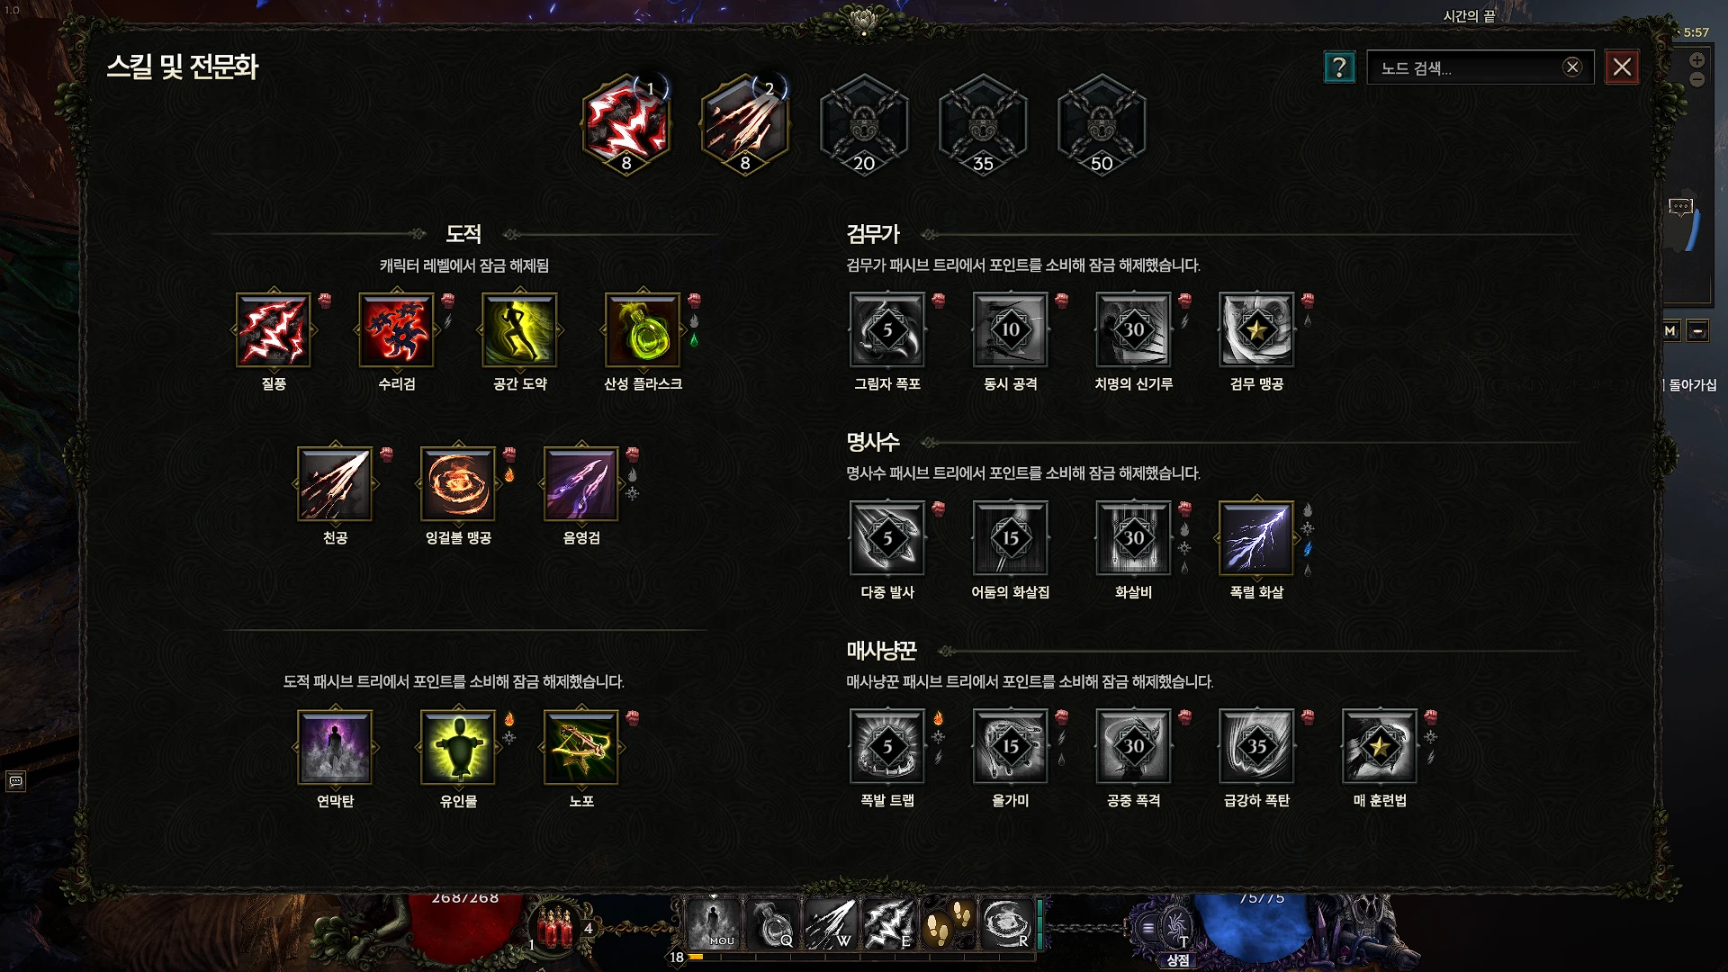Viewport: 1728px width, 972px height.
Task: Choose the 노포 ballista skill icon
Action: pos(581,747)
